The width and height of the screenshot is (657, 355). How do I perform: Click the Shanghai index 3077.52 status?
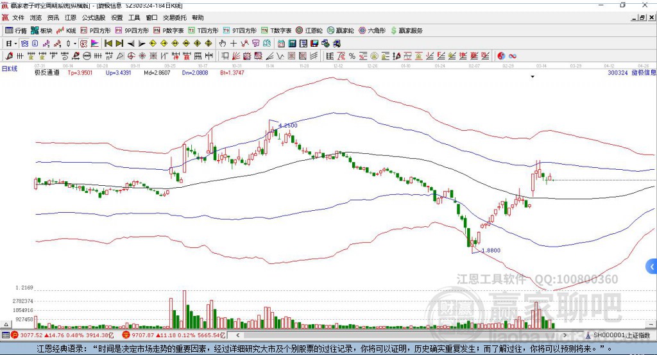tap(62, 335)
